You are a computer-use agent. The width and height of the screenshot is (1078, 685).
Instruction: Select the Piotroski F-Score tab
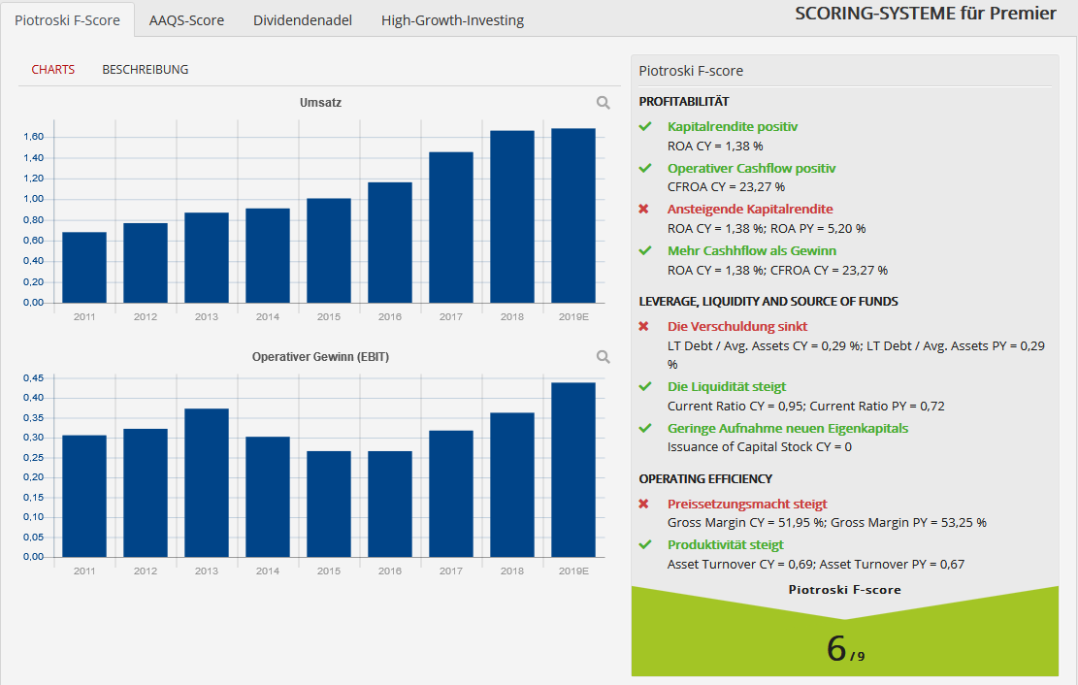click(x=67, y=20)
